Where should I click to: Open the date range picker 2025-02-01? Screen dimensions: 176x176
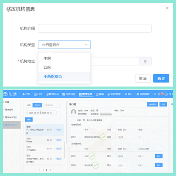pos(41,113)
